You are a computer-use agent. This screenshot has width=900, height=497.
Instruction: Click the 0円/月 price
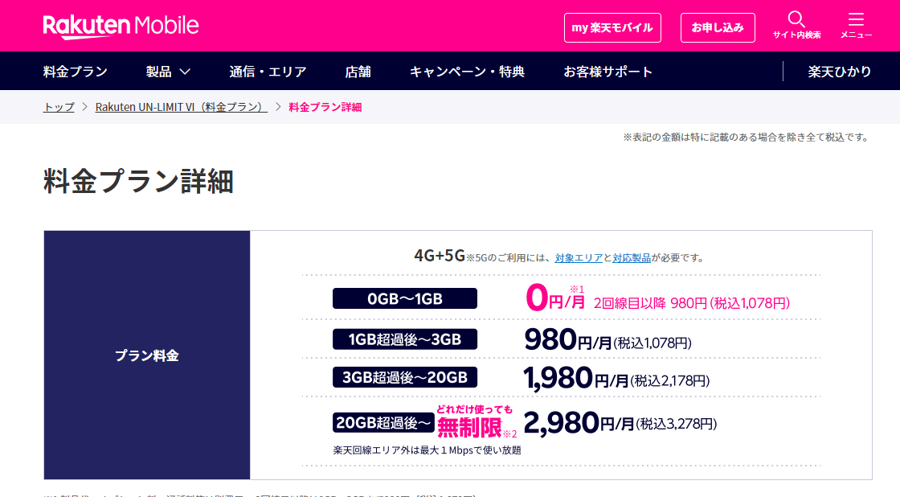pos(555,298)
